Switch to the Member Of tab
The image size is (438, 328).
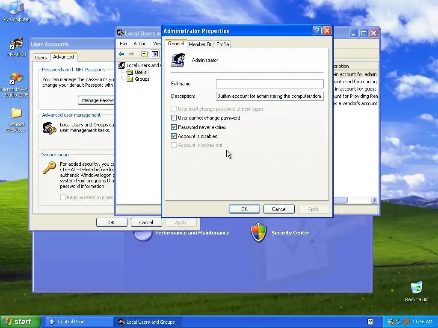200,44
